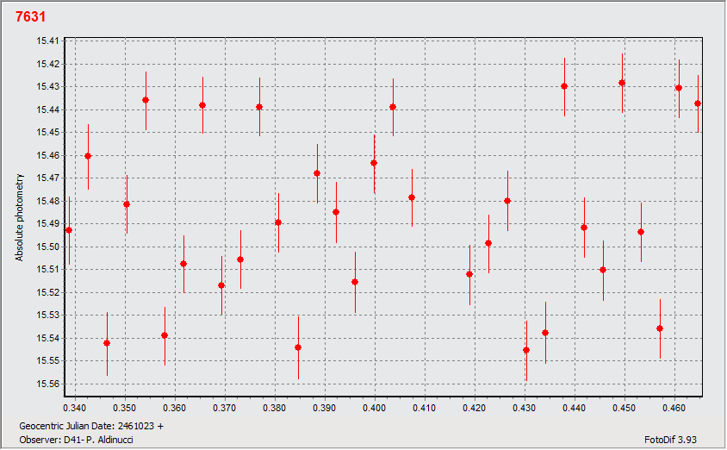
Task: Select the leftmost data point on the plot
Action: click(69, 230)
